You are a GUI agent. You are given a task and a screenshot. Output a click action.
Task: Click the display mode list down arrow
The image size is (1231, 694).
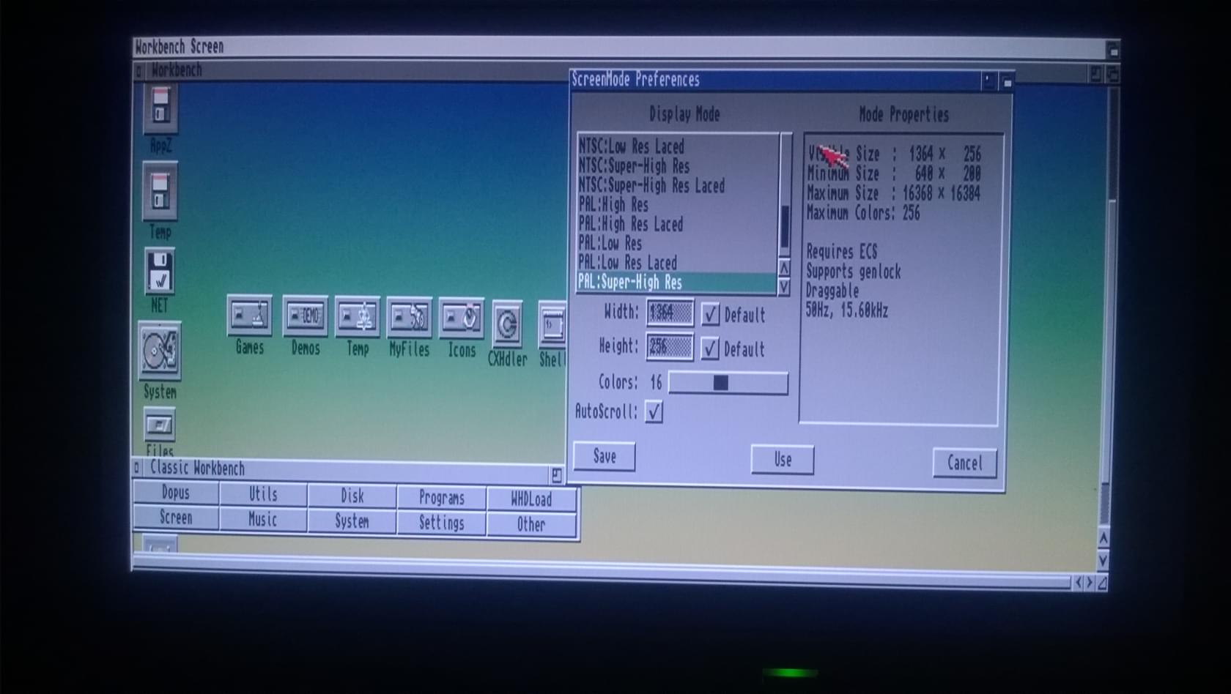(785, 286)
